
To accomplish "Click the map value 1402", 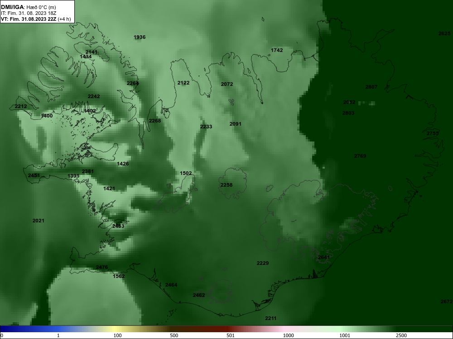I will pos(90,111).
